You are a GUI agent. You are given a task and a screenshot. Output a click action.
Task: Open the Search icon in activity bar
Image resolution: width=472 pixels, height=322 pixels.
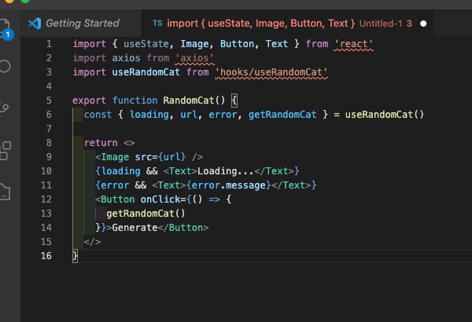coord(5,66)
